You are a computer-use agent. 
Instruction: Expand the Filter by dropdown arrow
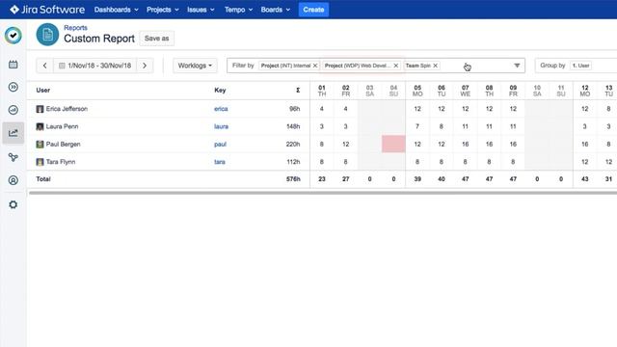[x=517, y=66]
